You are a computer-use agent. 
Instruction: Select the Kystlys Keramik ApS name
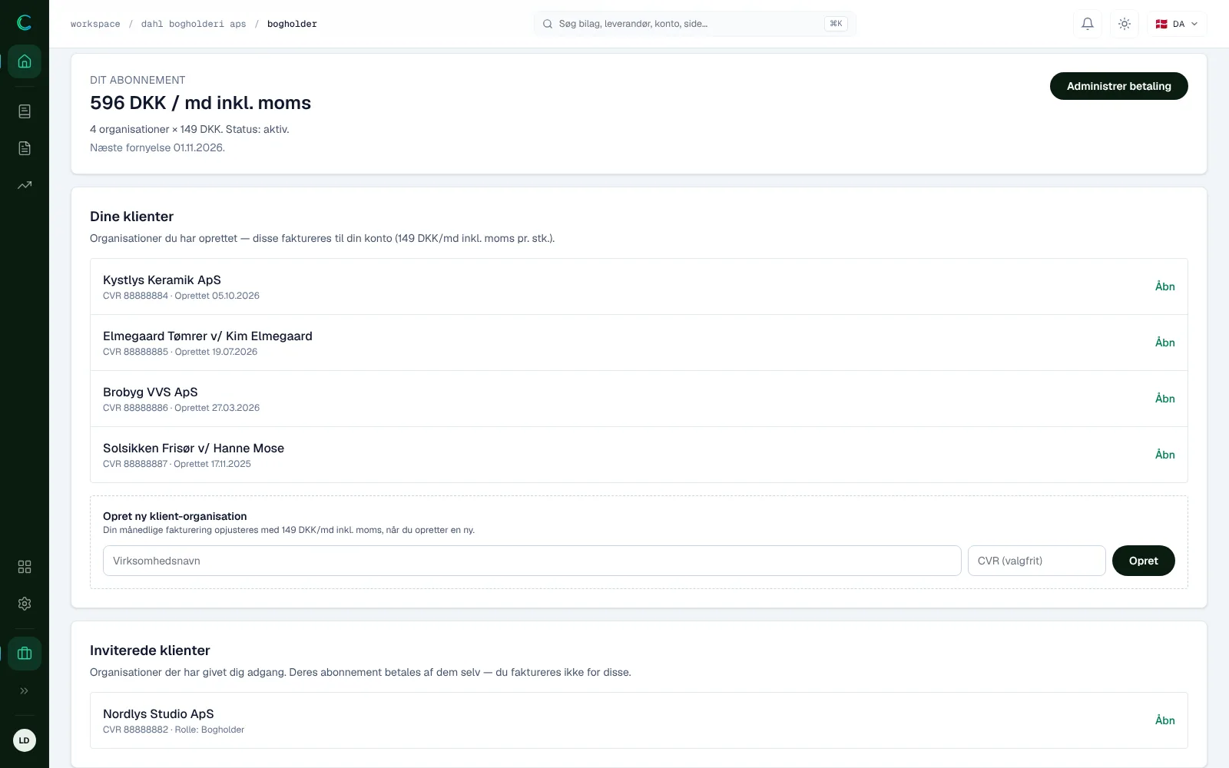pos(162,280)
